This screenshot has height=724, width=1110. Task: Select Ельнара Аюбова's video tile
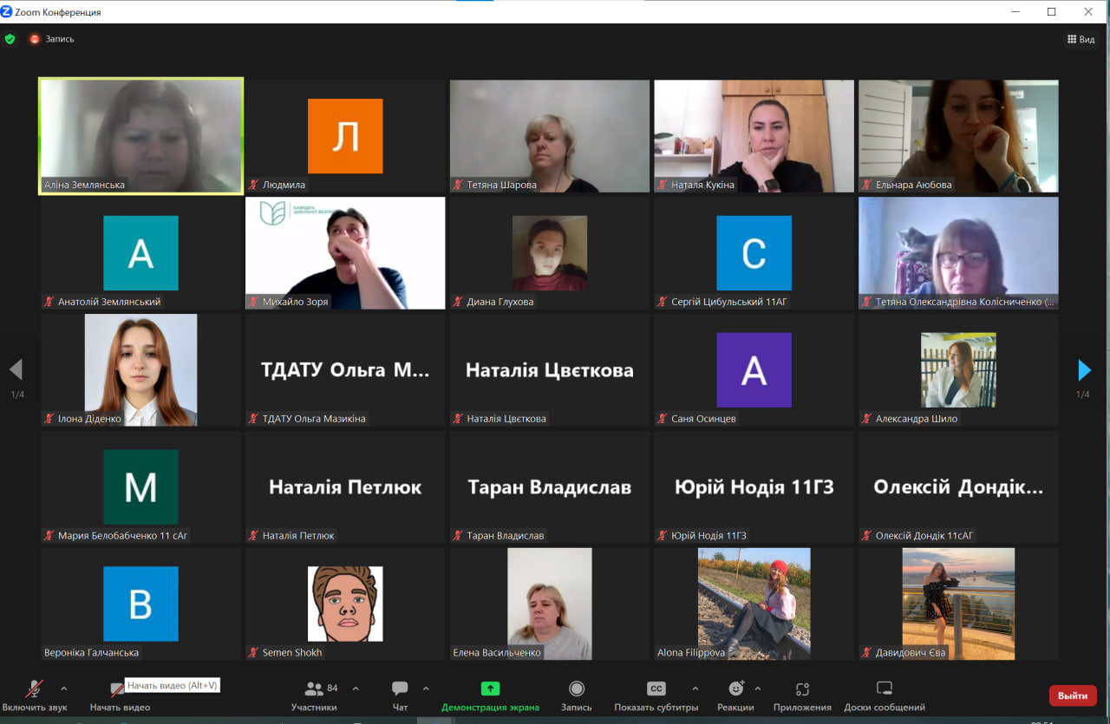click(958, 136)
